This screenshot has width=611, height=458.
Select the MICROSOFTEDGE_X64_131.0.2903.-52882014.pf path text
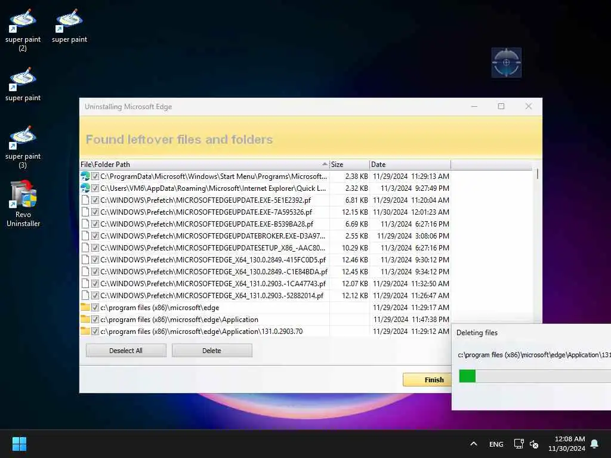(212, 296)
